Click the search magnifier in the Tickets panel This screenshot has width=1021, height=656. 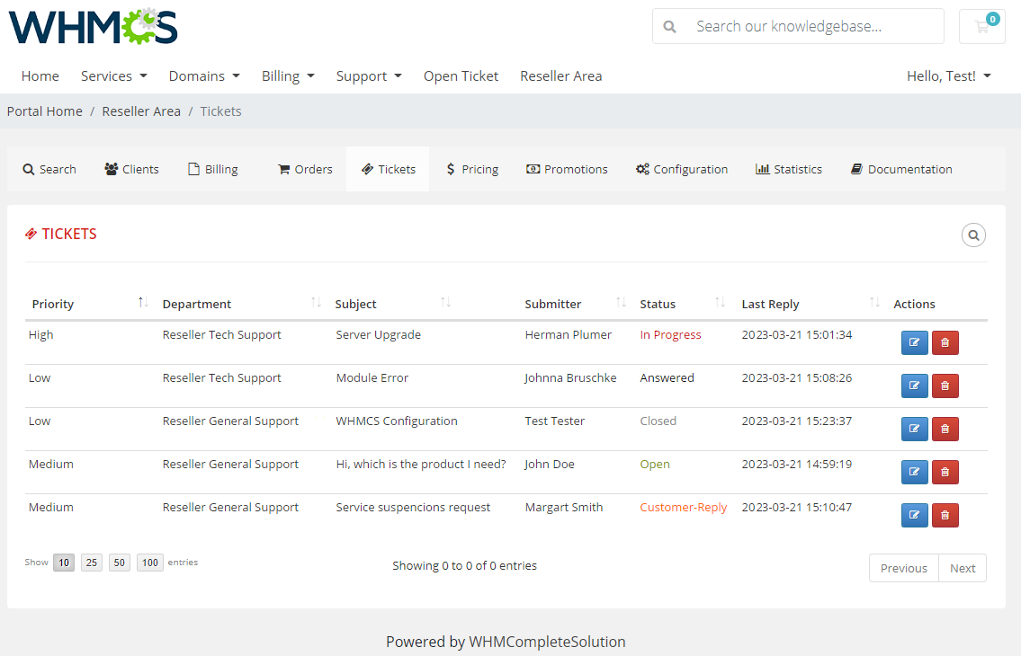tap(973, 235)
